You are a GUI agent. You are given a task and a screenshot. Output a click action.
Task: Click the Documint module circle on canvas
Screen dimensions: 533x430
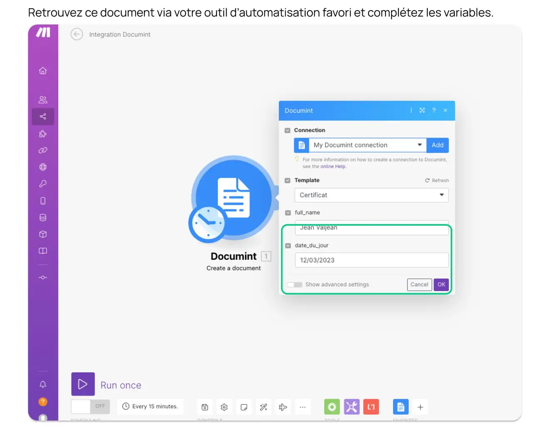tap(234, 197)
